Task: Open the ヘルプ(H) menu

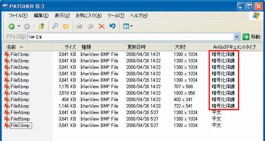Action: (x=139, y=16)
